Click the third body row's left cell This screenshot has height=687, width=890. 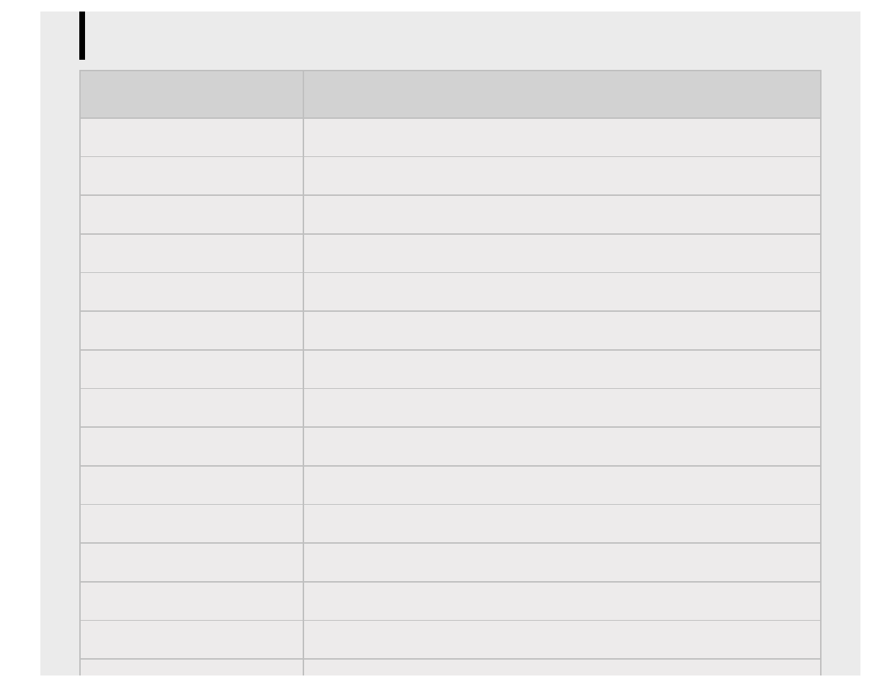[x=192, y=215]
